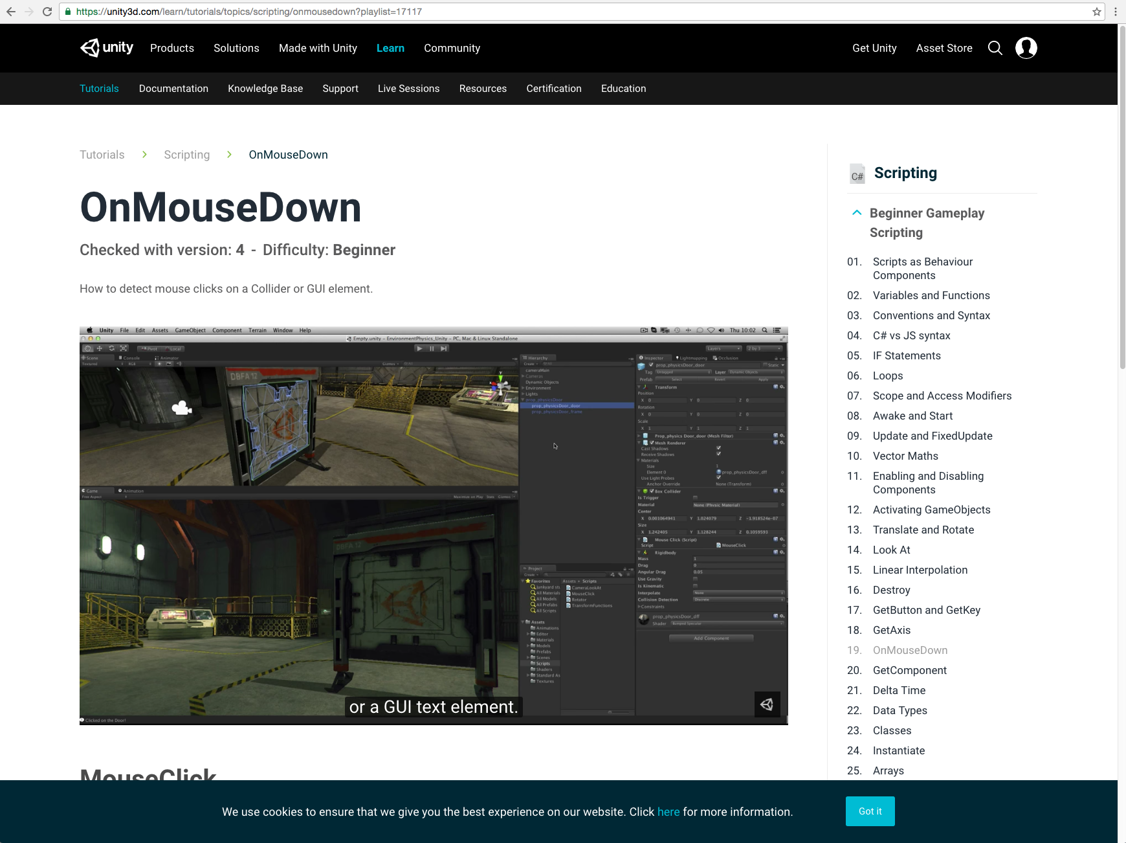The height and width of the screenshot is (843, 1126).
Task: Open lesson GetButton and GetKey
Action: (x=927, y=610)
